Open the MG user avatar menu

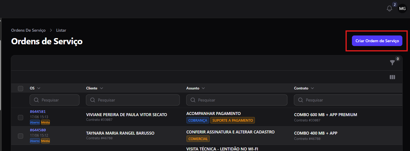402,9
